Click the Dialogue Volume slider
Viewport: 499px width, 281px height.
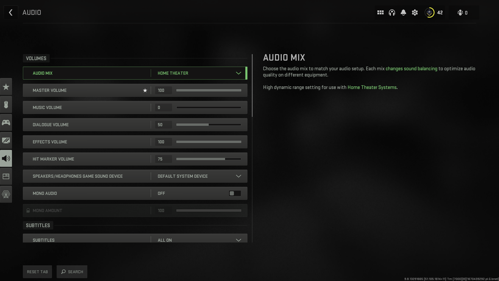coord(209,125)
